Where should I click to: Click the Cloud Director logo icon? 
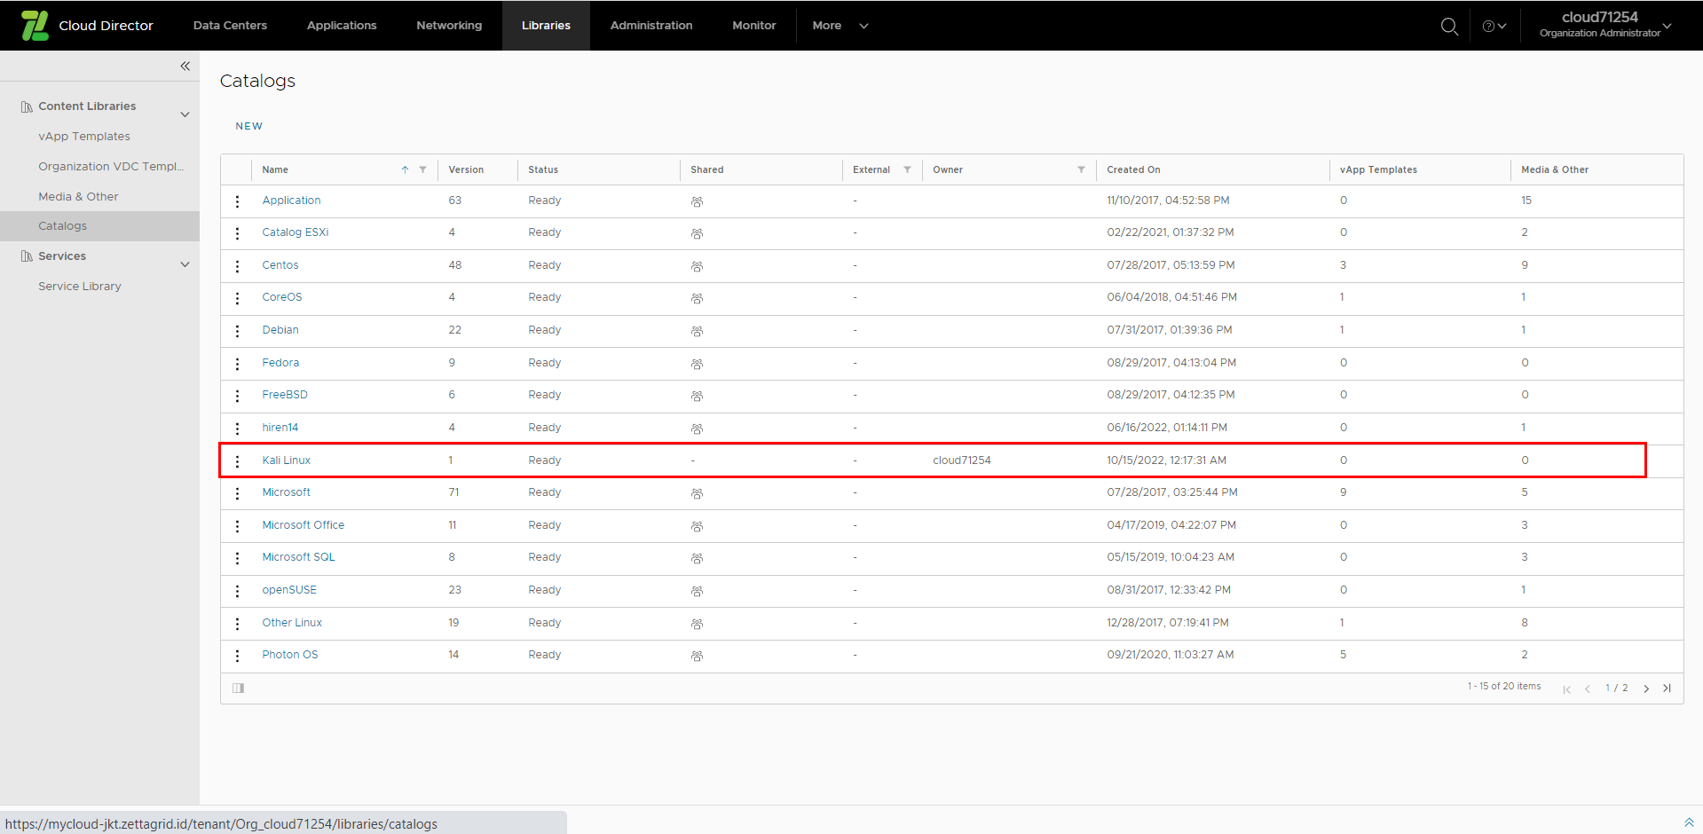[35, 25]
